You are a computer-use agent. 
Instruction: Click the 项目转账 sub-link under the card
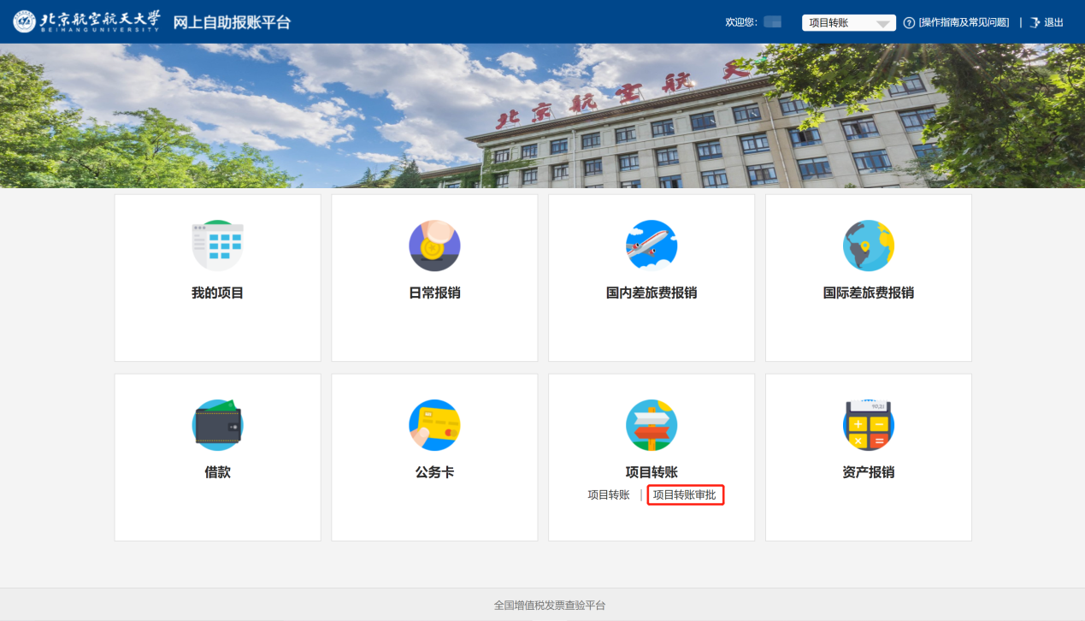coord(609,495)
